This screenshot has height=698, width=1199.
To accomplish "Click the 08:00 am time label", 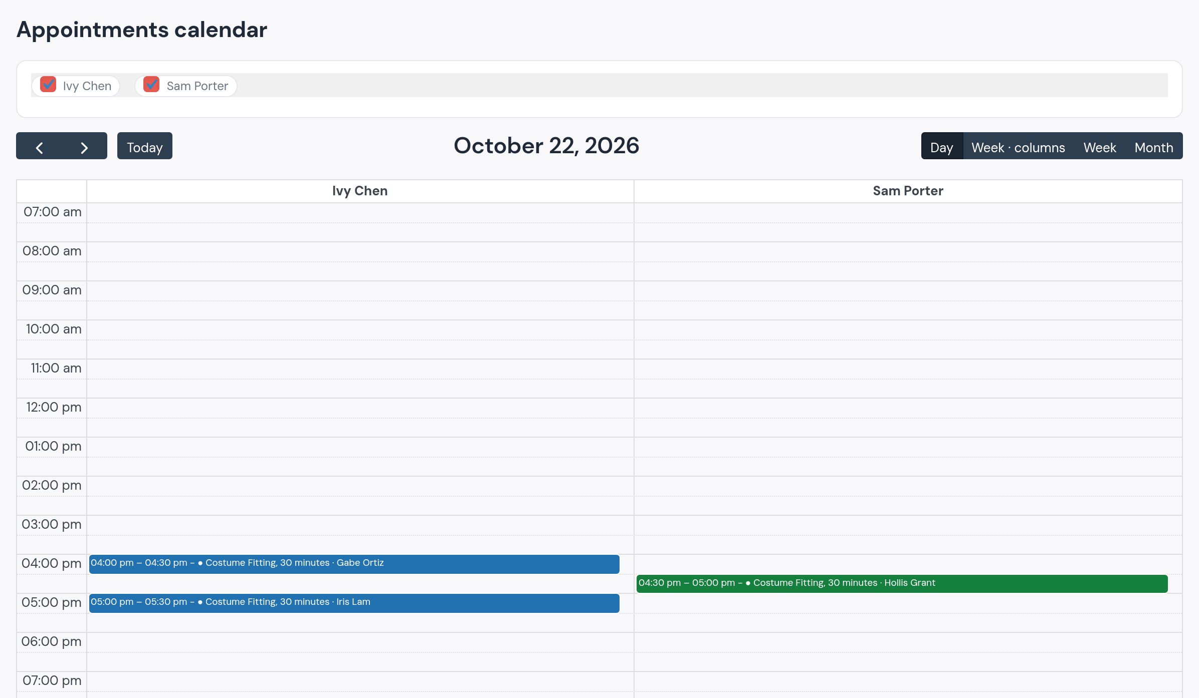I will pos(52,251).
